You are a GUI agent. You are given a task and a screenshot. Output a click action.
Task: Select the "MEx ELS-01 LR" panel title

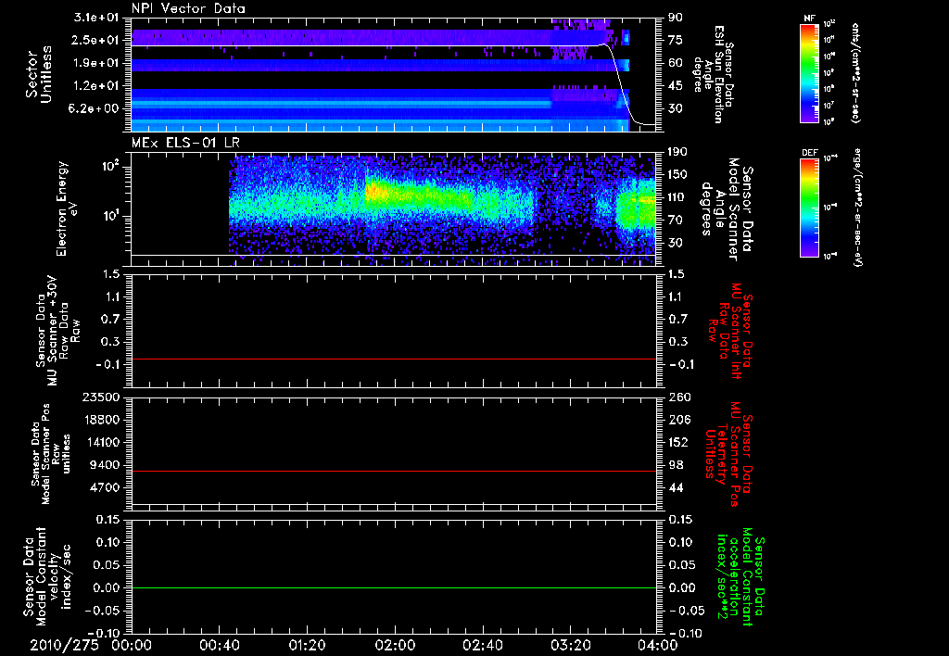tap(185, 143)
